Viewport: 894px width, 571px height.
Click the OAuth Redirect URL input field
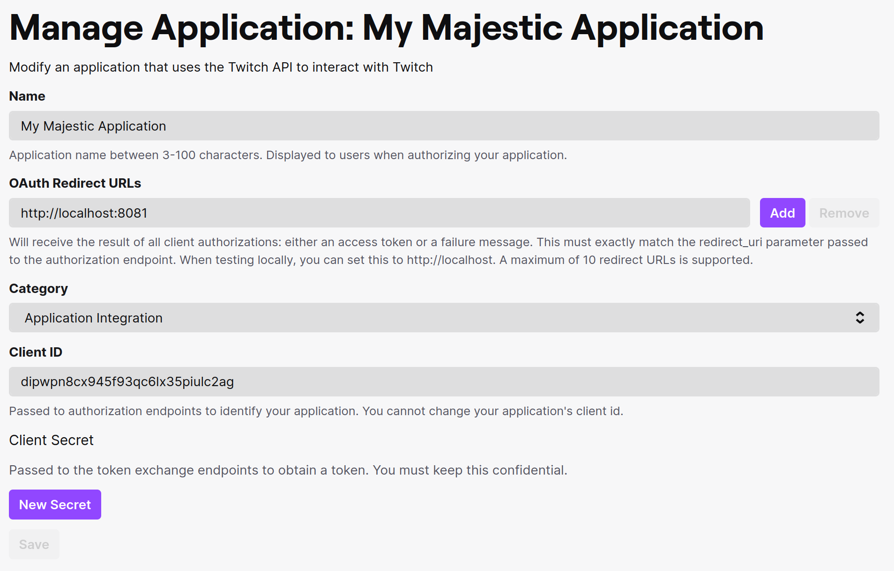point(379,213)
